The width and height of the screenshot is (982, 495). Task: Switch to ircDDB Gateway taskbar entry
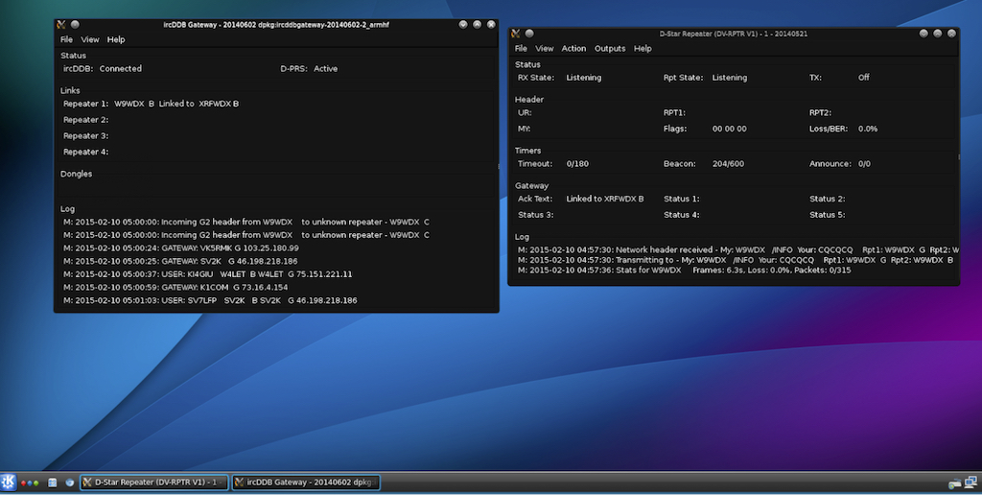pos(306,483)
